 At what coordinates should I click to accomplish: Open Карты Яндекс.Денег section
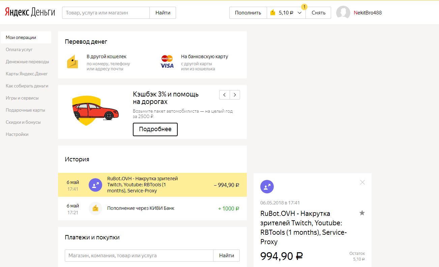coord(27,74)
